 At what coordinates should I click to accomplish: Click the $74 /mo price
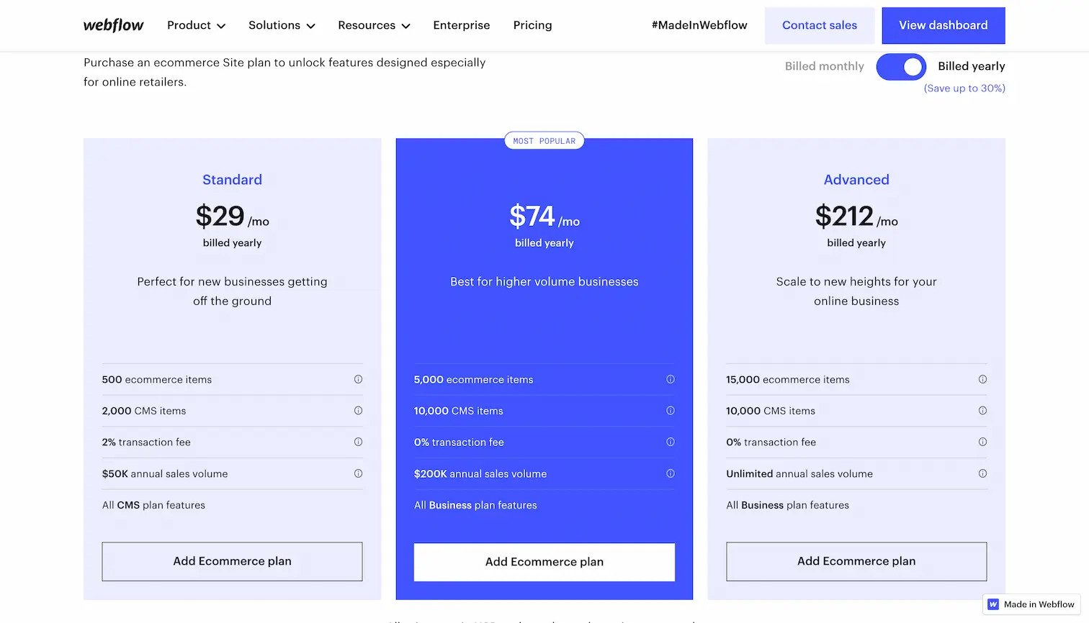tap(544, 217)
